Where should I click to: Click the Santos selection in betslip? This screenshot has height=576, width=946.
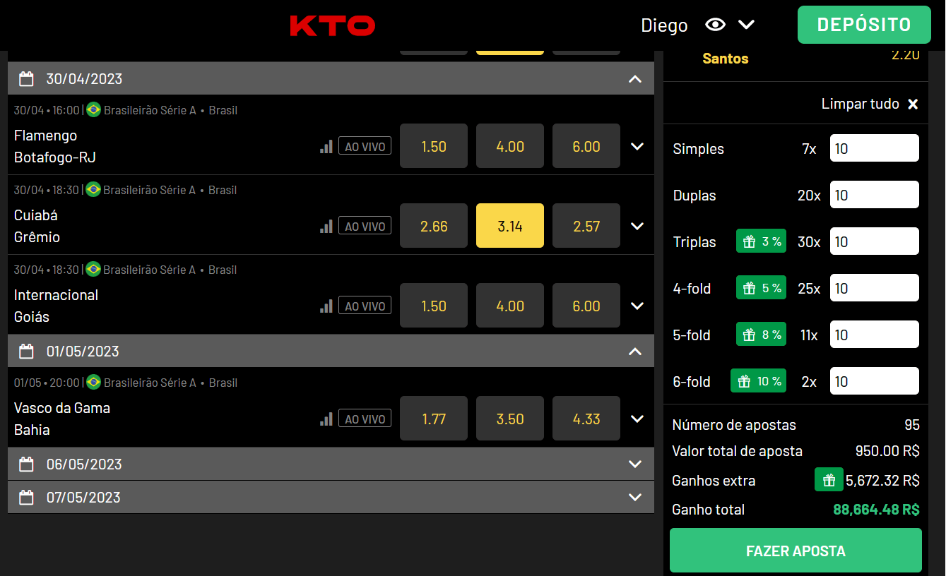click(x=726, y=59)
